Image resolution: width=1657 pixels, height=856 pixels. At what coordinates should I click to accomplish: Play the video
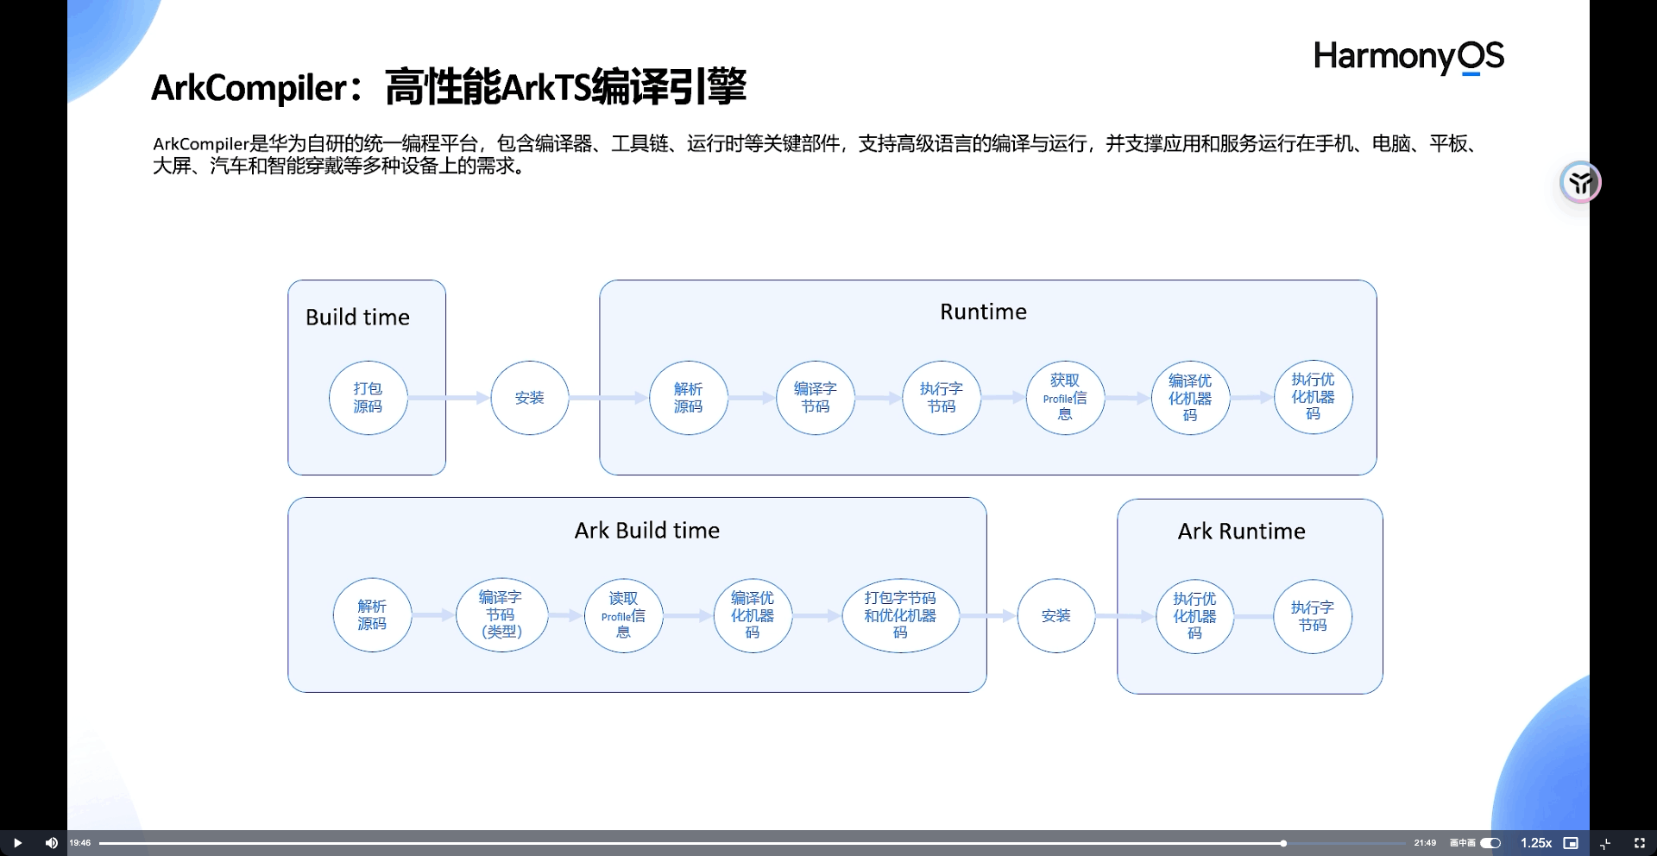point(17,843)
